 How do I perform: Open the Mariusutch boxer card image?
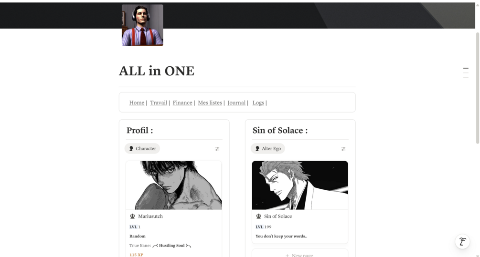[174, 185]
